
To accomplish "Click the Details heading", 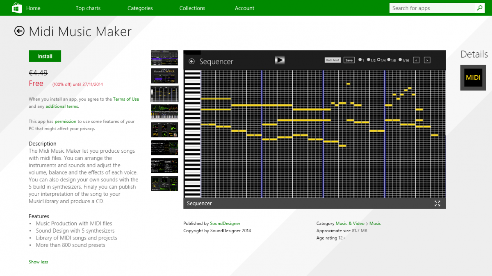I will tap(474, 54).
